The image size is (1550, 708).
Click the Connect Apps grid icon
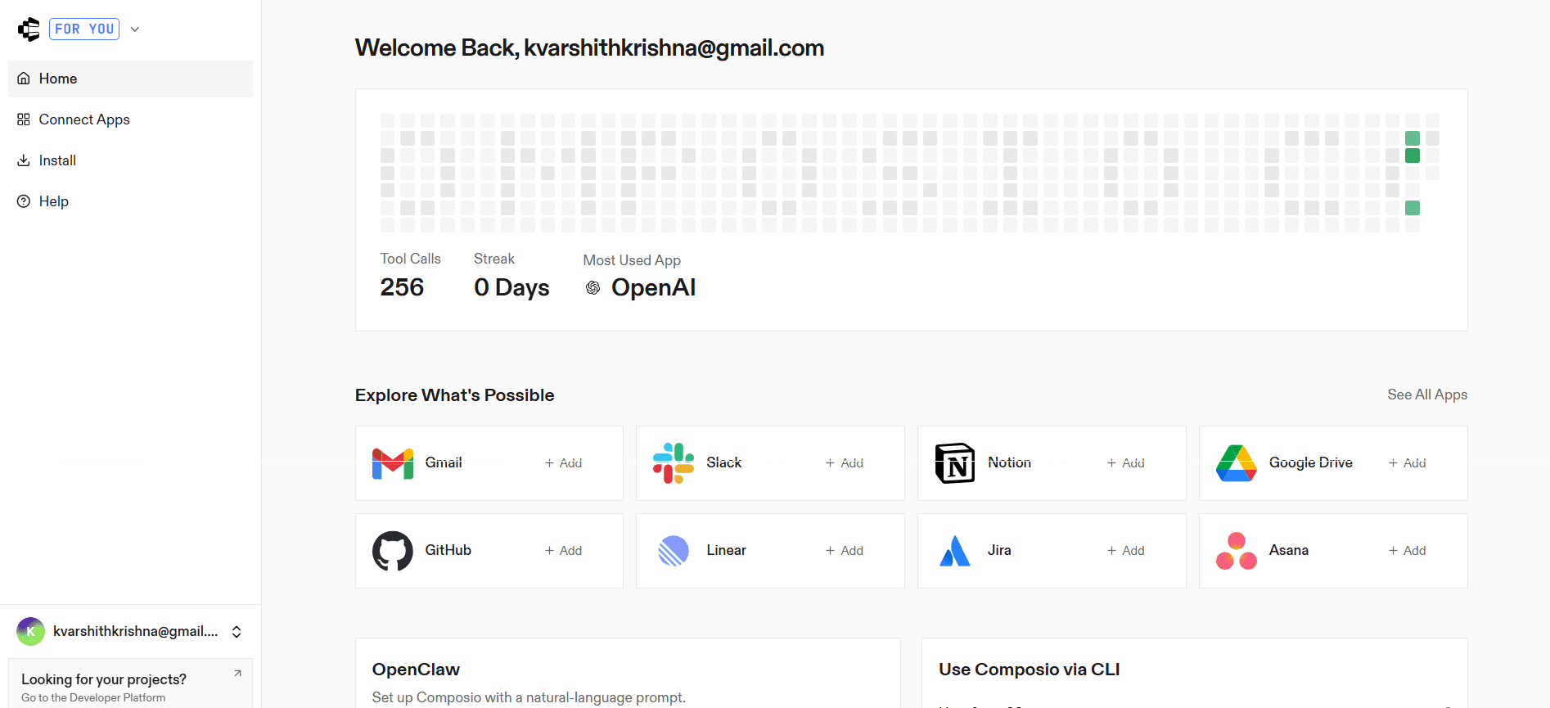(x=24, y=120)
